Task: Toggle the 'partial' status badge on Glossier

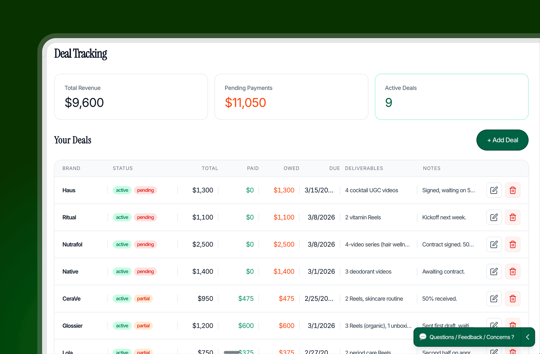Action: (x=143, y=326)
